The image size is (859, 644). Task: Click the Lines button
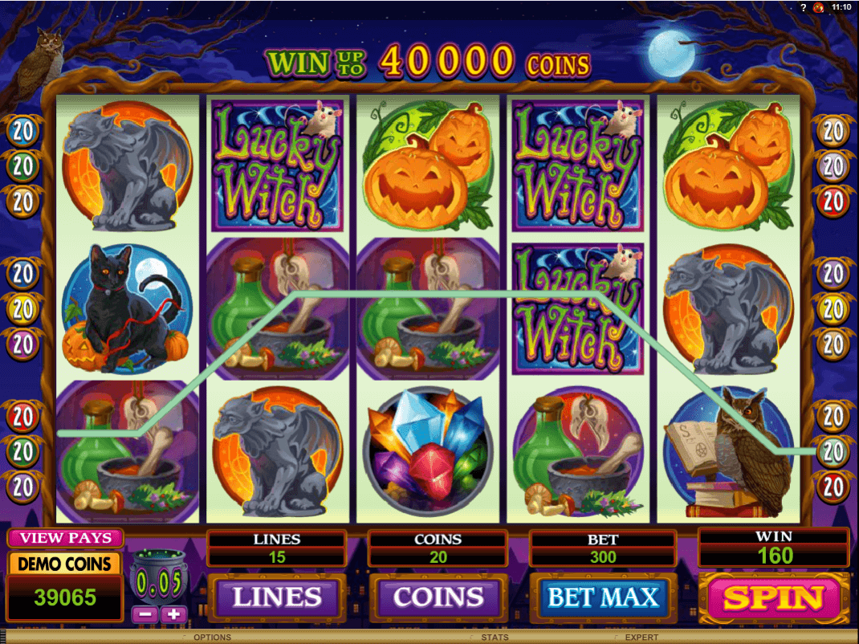click(277, 597)
